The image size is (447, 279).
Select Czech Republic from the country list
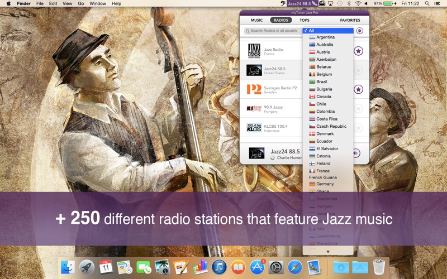pyautogui.click(x=328, y=126)
